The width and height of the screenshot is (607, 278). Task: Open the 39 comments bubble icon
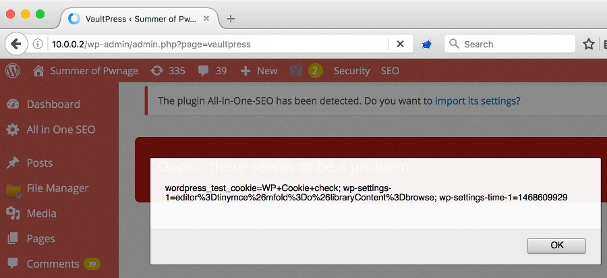tap(204, 71)
